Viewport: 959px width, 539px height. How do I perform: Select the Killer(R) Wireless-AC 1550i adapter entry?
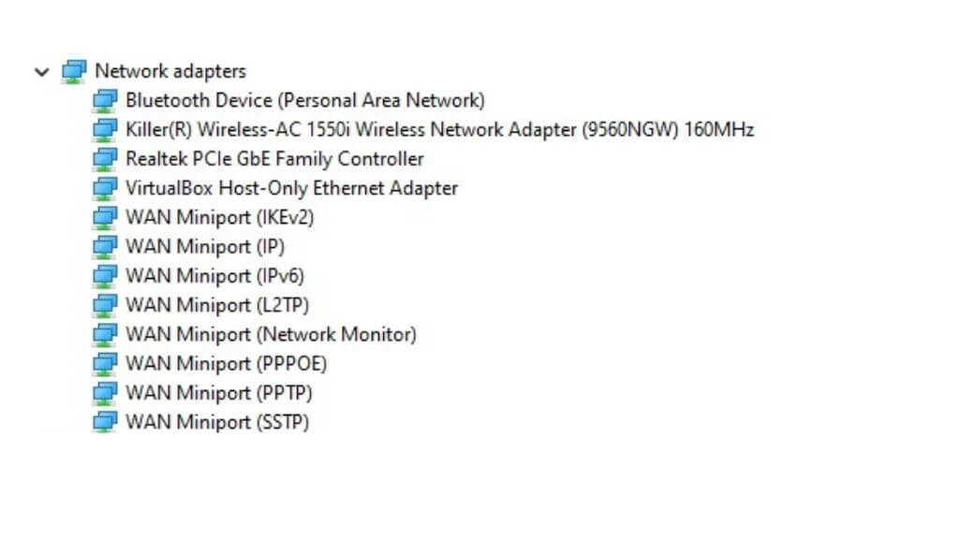tap(439, 129)
